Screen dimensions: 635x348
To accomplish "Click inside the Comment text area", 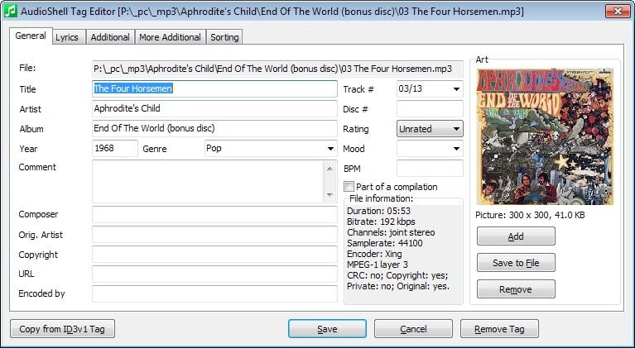I will point(208,182).
